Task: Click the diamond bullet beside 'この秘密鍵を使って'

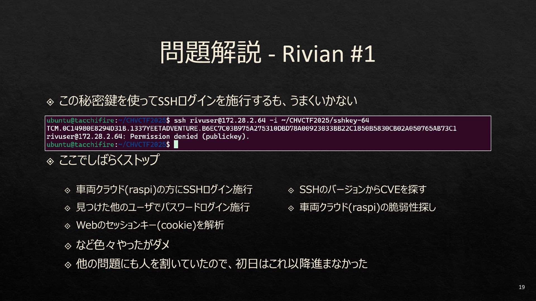Action: pyautogui.click(x=50, y=102)
